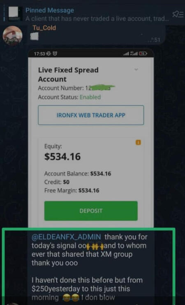
Task: Tap the signal strength bars icon
Action: click(x=126, y=54)
